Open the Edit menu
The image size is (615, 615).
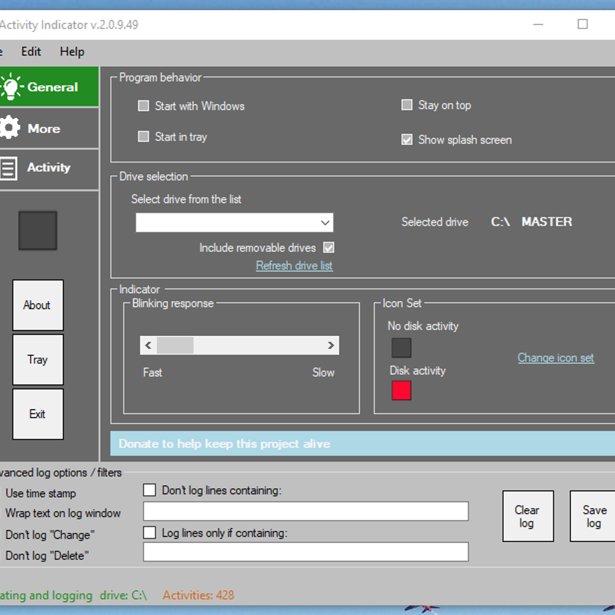(31, 52)
